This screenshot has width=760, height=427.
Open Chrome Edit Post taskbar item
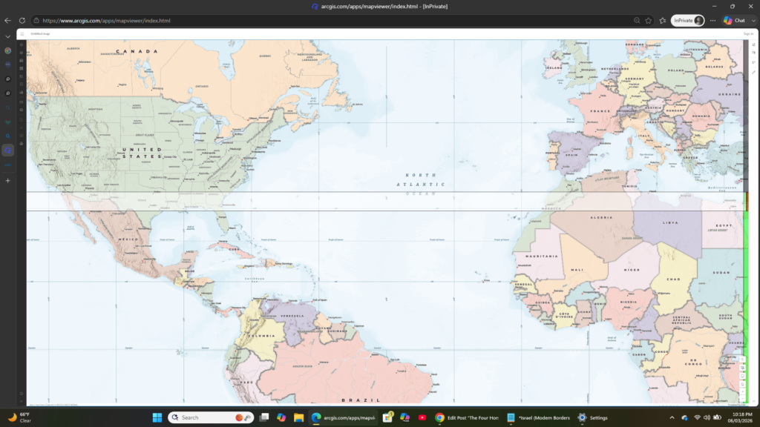click(467, 417)
